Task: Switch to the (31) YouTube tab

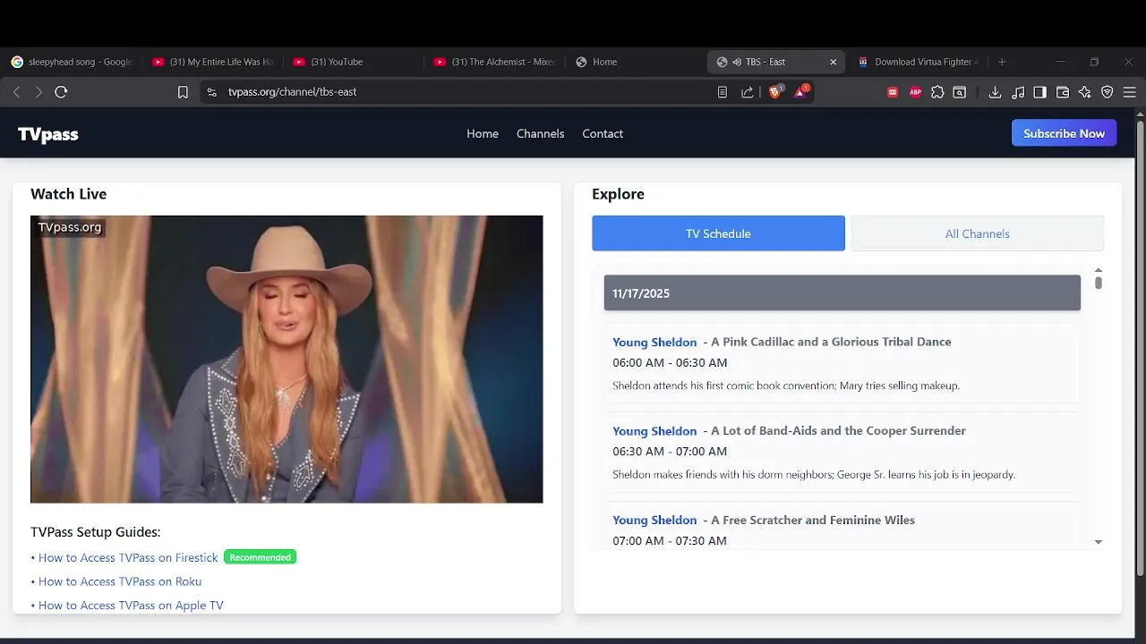Action: (355, 62)
